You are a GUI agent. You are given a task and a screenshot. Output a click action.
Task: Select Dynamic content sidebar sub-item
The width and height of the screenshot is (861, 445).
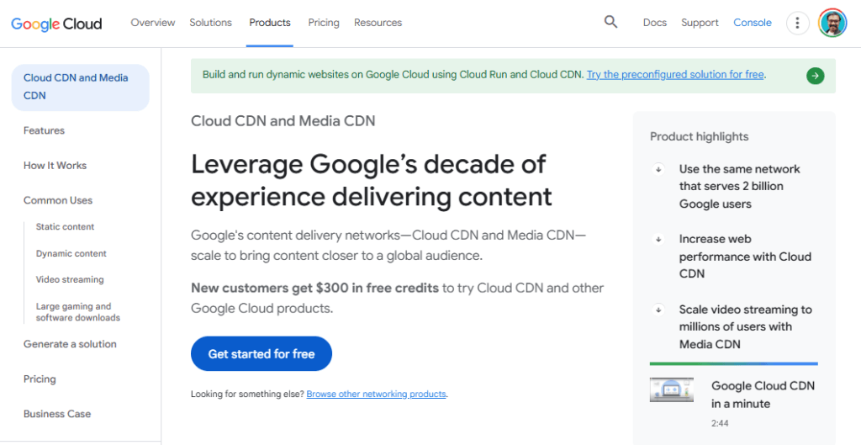(71, 253)
